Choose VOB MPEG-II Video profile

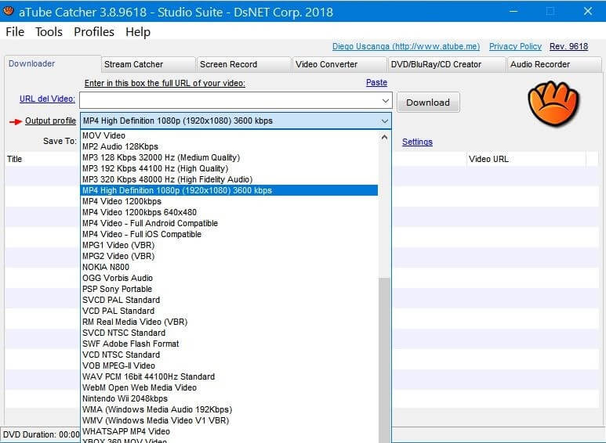tap(229, 366)
